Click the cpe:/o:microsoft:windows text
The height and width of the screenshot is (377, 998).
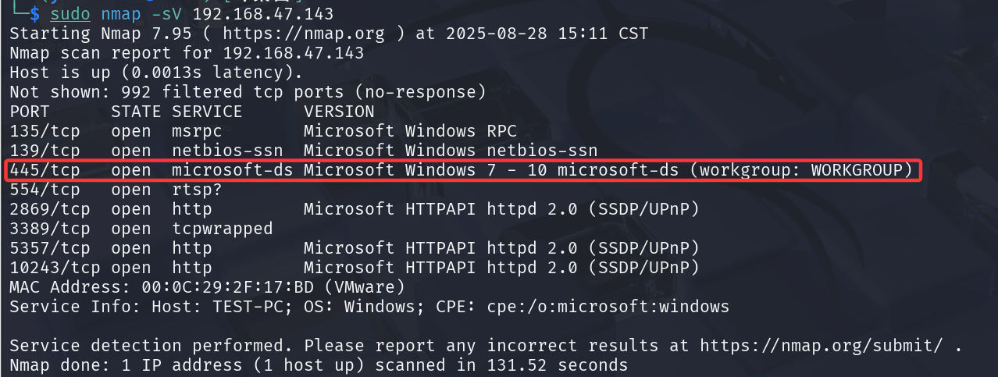pyautogui.click(x=608, y=307)
